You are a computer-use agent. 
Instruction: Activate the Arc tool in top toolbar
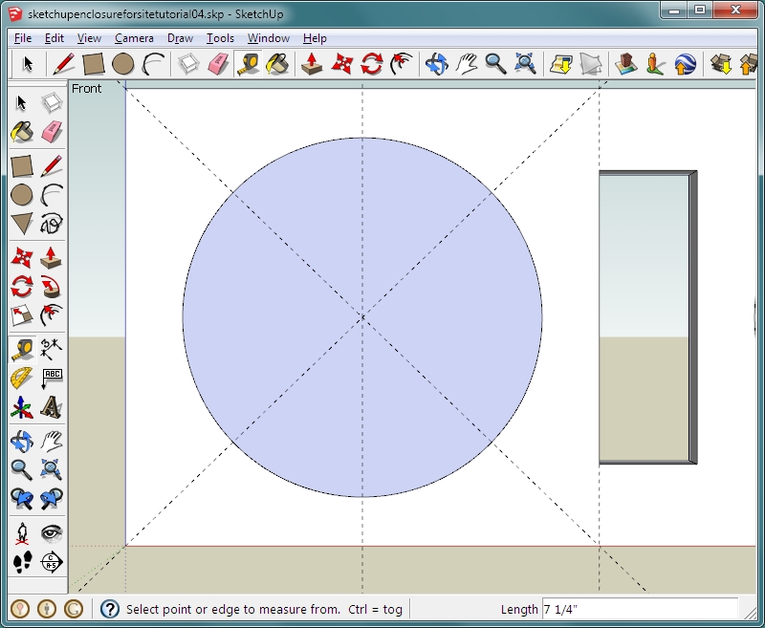pyautogui.click(x=153, y=64)
